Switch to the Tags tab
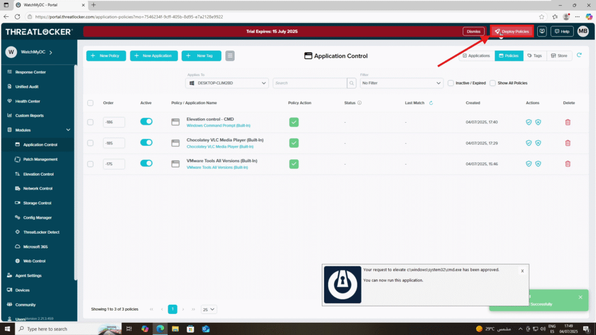The image size is (596, 335). pos(535,56)
